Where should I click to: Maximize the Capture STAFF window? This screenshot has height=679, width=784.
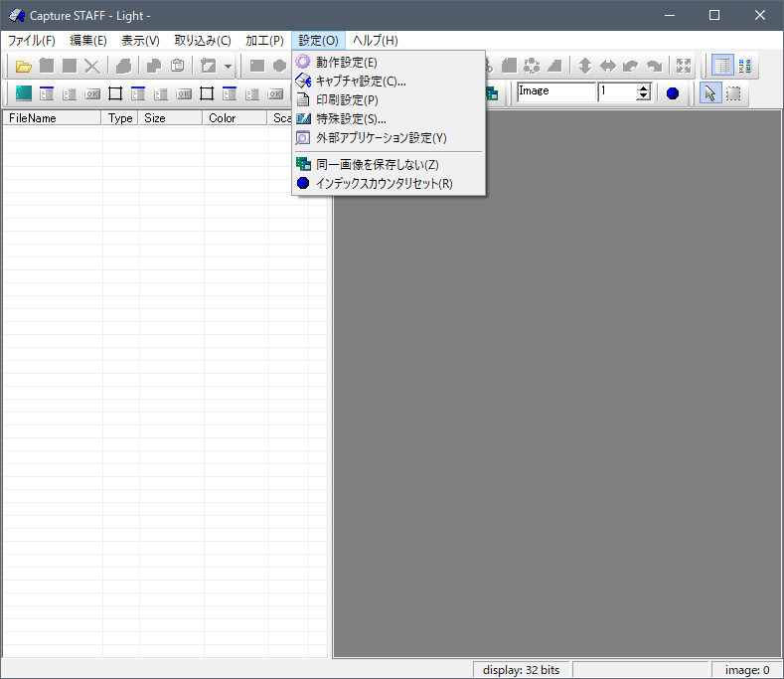(x=714, y=16)
